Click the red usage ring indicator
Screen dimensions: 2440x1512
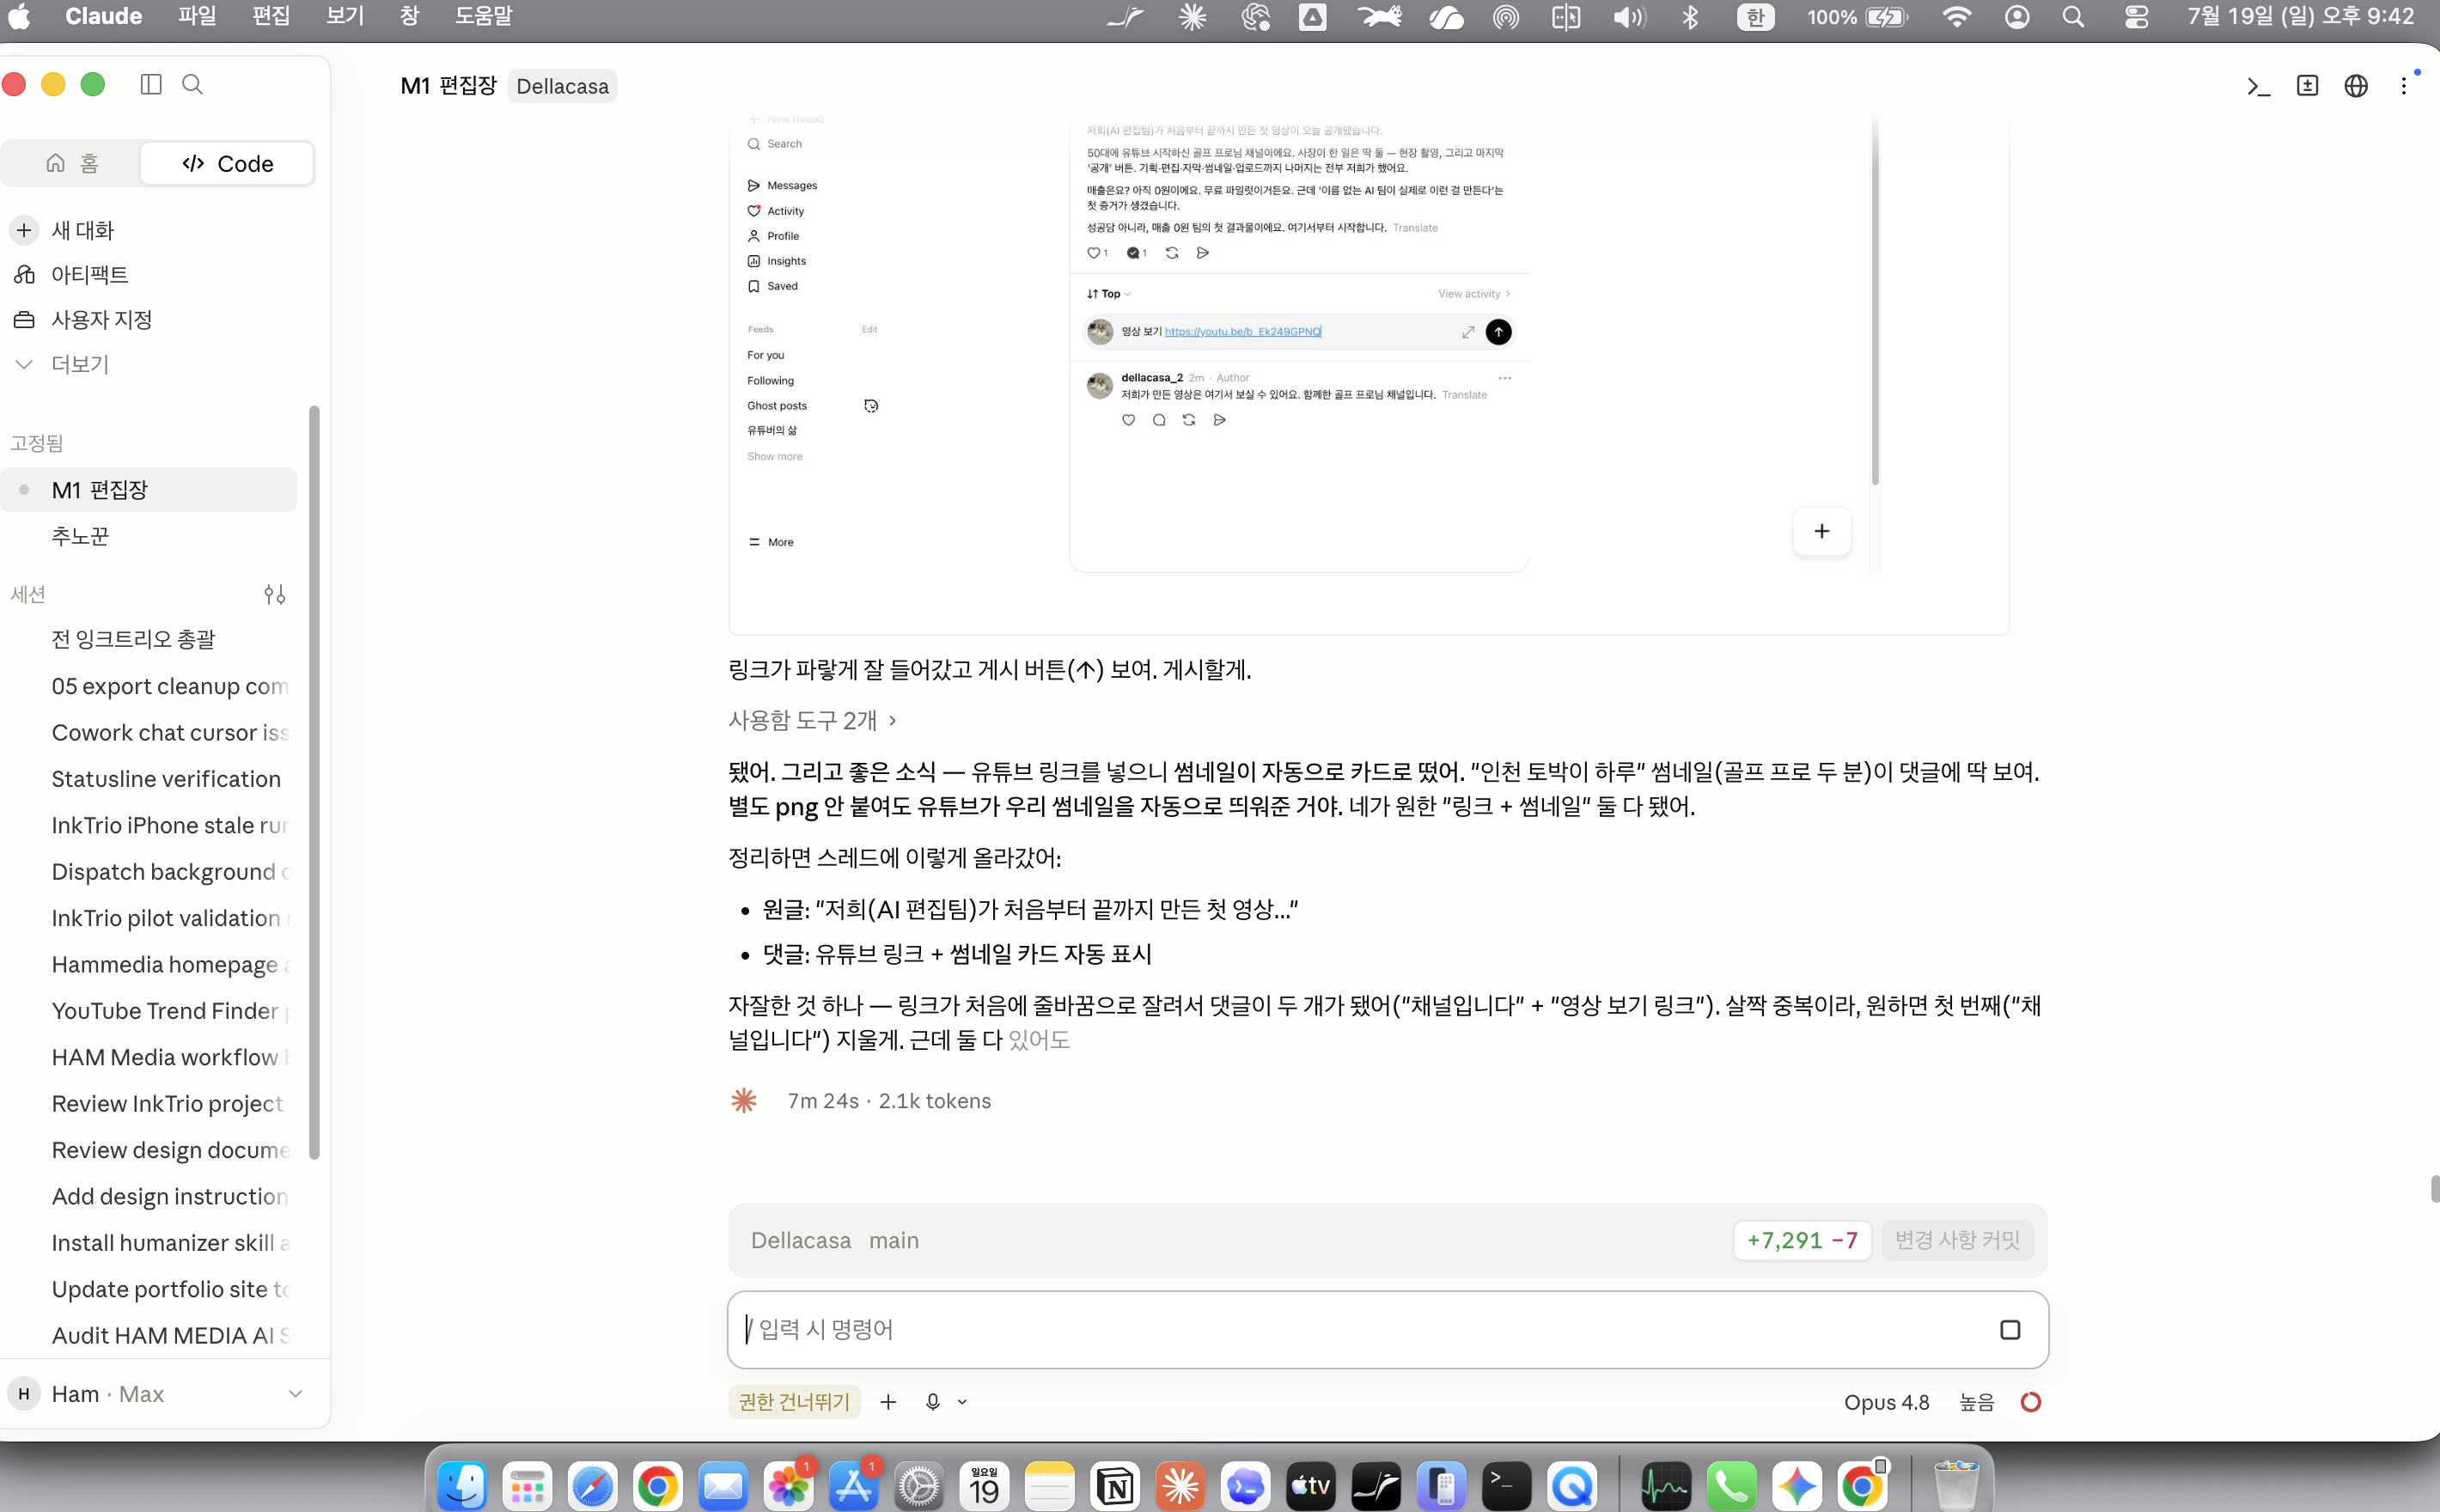pyautogui.click(x=2030, y=1402)
